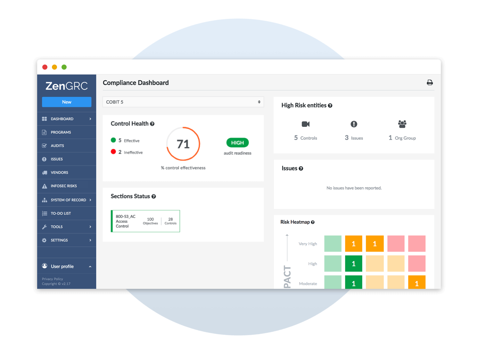Click the To-Do List icon

pos(45,213)
